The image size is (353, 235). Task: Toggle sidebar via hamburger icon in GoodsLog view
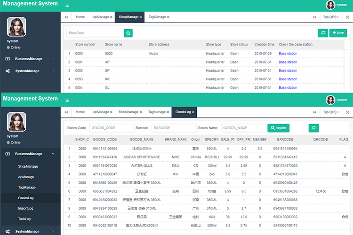coord(67,100)
